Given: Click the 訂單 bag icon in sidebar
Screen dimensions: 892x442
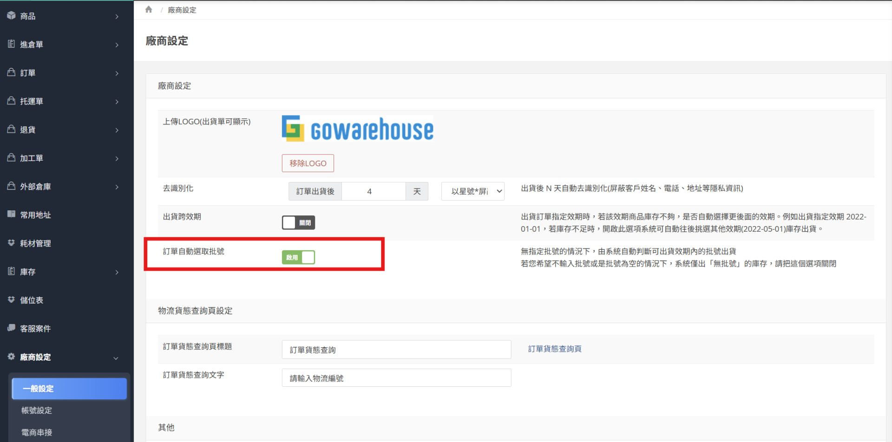Looking at the screenshot, I should pos(11,72).
